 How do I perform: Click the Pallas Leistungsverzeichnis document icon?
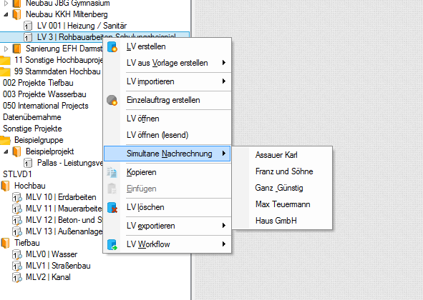(28, 163)
